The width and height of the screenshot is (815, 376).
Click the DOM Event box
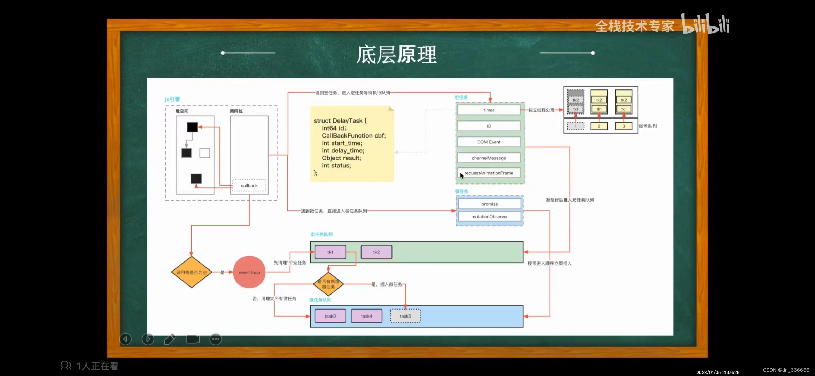coord(489,142)
